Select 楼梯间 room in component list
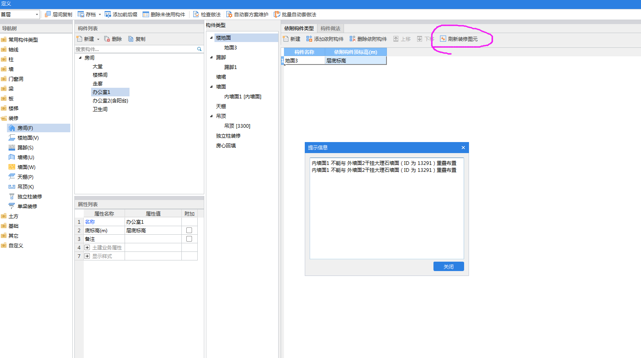 (x=100, y=75)
